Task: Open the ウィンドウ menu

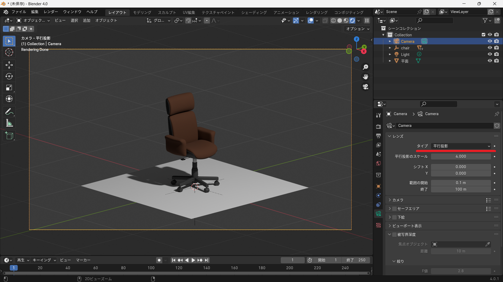Action: tap(72, 12)
